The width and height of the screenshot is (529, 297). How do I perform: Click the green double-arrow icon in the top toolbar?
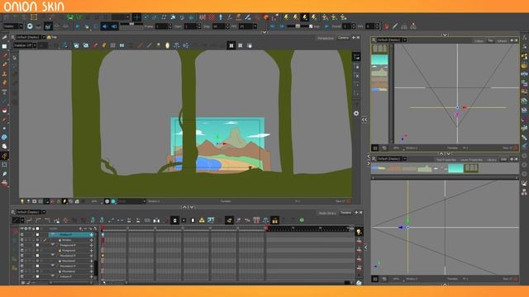(69, 17)
